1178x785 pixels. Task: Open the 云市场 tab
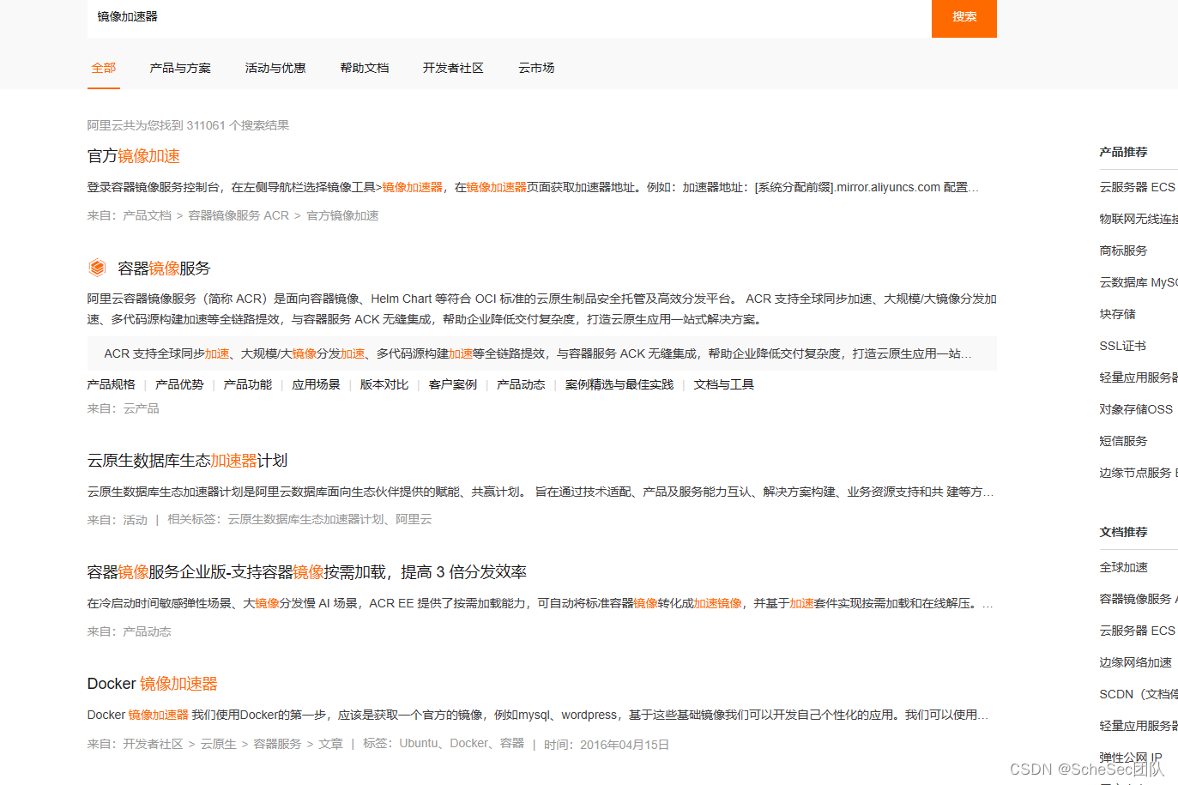coord(536,68)
